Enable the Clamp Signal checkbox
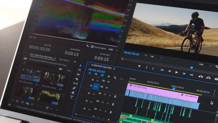218x123 pixels. pyautogui.click(x=92, y=47)
